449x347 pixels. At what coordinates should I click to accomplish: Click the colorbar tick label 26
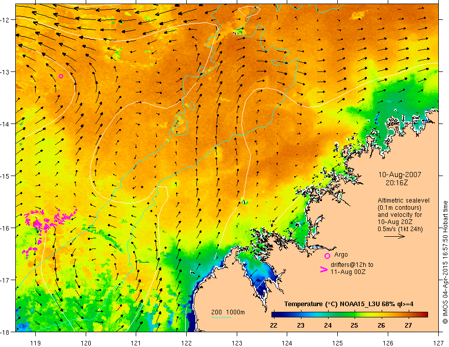(x=381, y=325)
